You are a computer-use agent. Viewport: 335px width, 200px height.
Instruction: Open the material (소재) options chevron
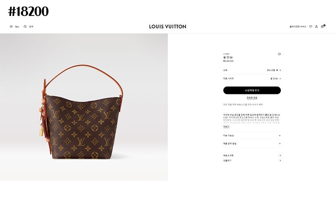pos(280,70)
